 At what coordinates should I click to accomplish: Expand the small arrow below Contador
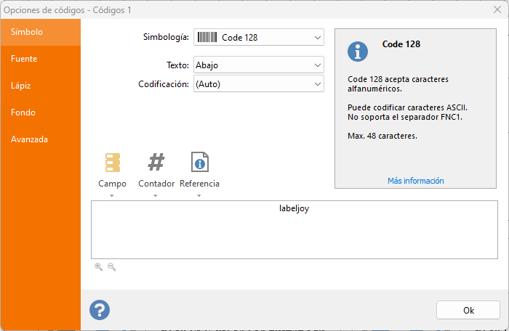tap(155, 196)
